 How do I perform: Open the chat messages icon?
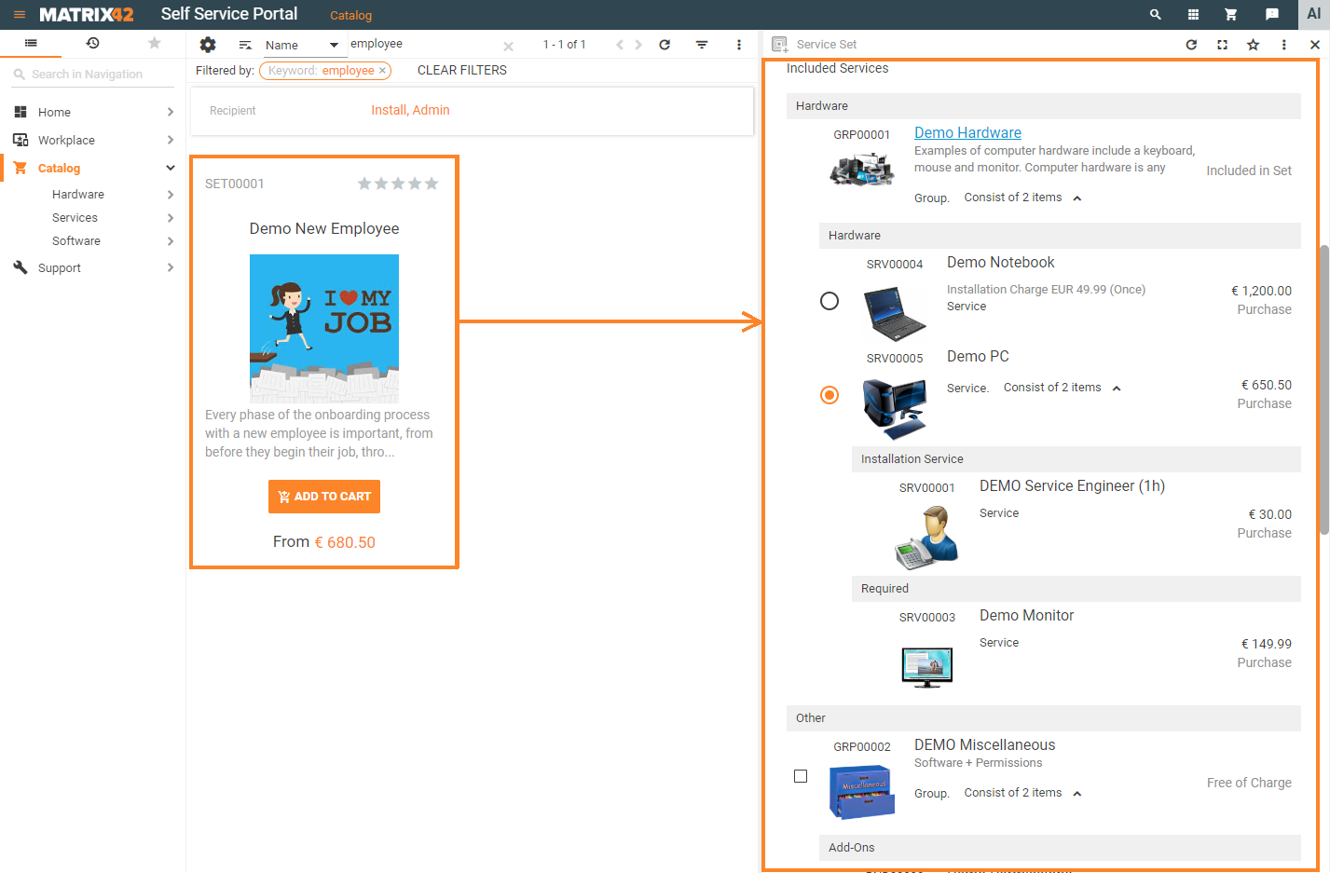coord(1271,15)
